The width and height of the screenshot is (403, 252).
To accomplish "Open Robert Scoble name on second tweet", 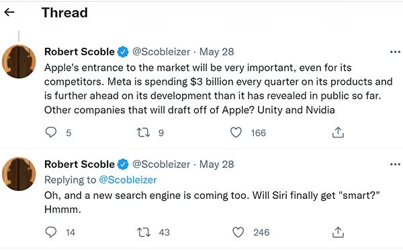I will [x=79, y=164].
